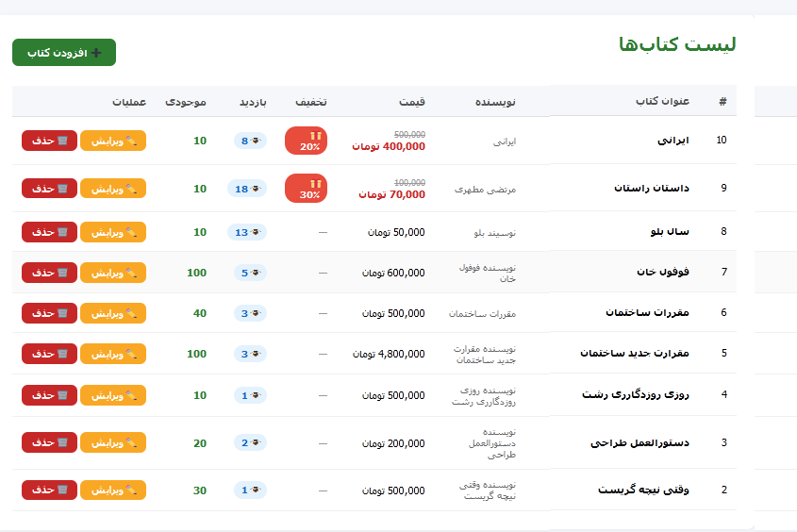Edit the دستورالعمل طراحی book
The height and width of the screenshot is (532, 797).
tap(113, 442)
